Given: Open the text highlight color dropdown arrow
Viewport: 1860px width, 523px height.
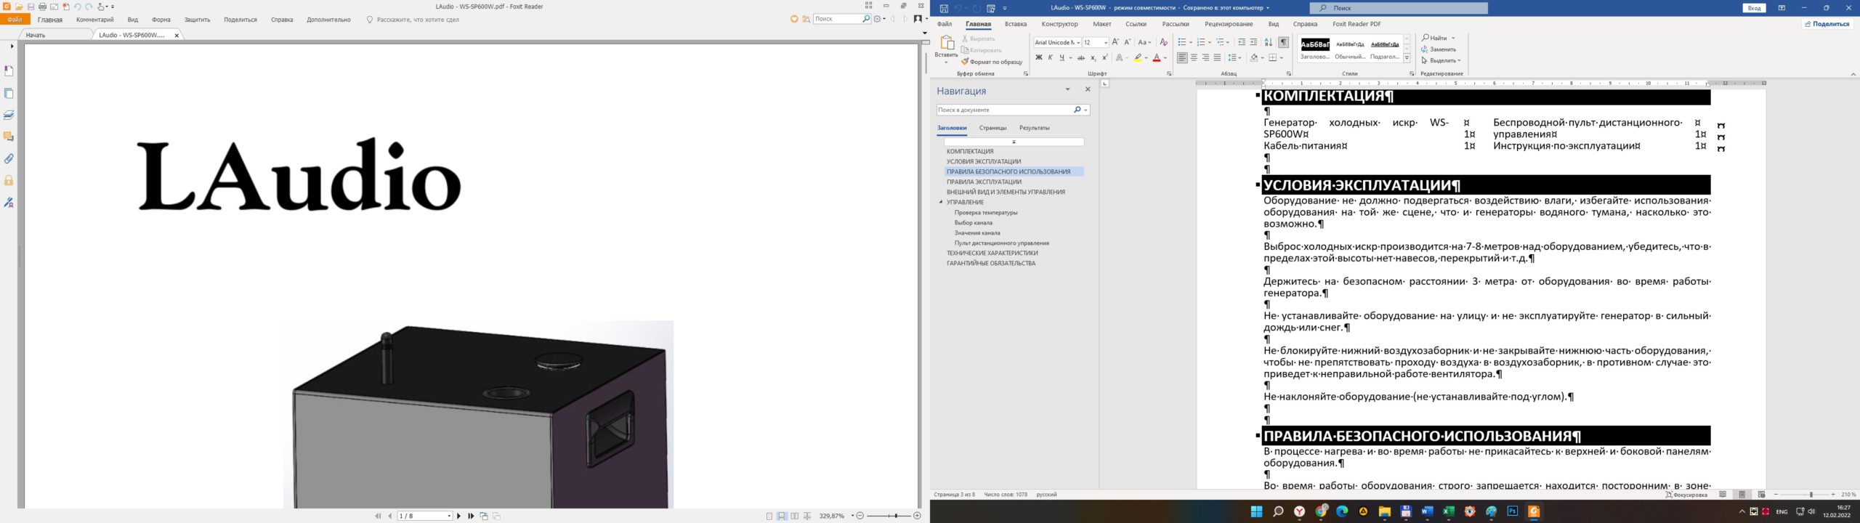Looking at the screenshot, I should click(x=1146, y=57).
